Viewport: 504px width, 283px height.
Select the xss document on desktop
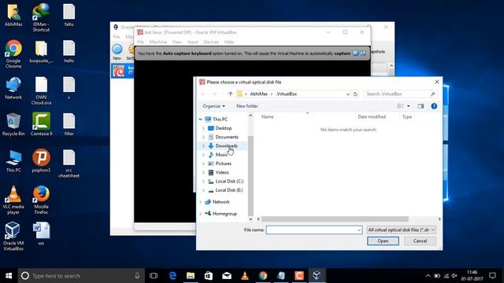[x=41, y=234]
